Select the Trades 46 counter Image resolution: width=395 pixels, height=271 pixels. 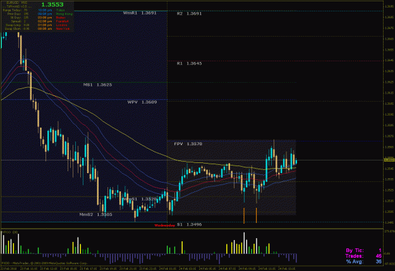(x=363, y=256)
